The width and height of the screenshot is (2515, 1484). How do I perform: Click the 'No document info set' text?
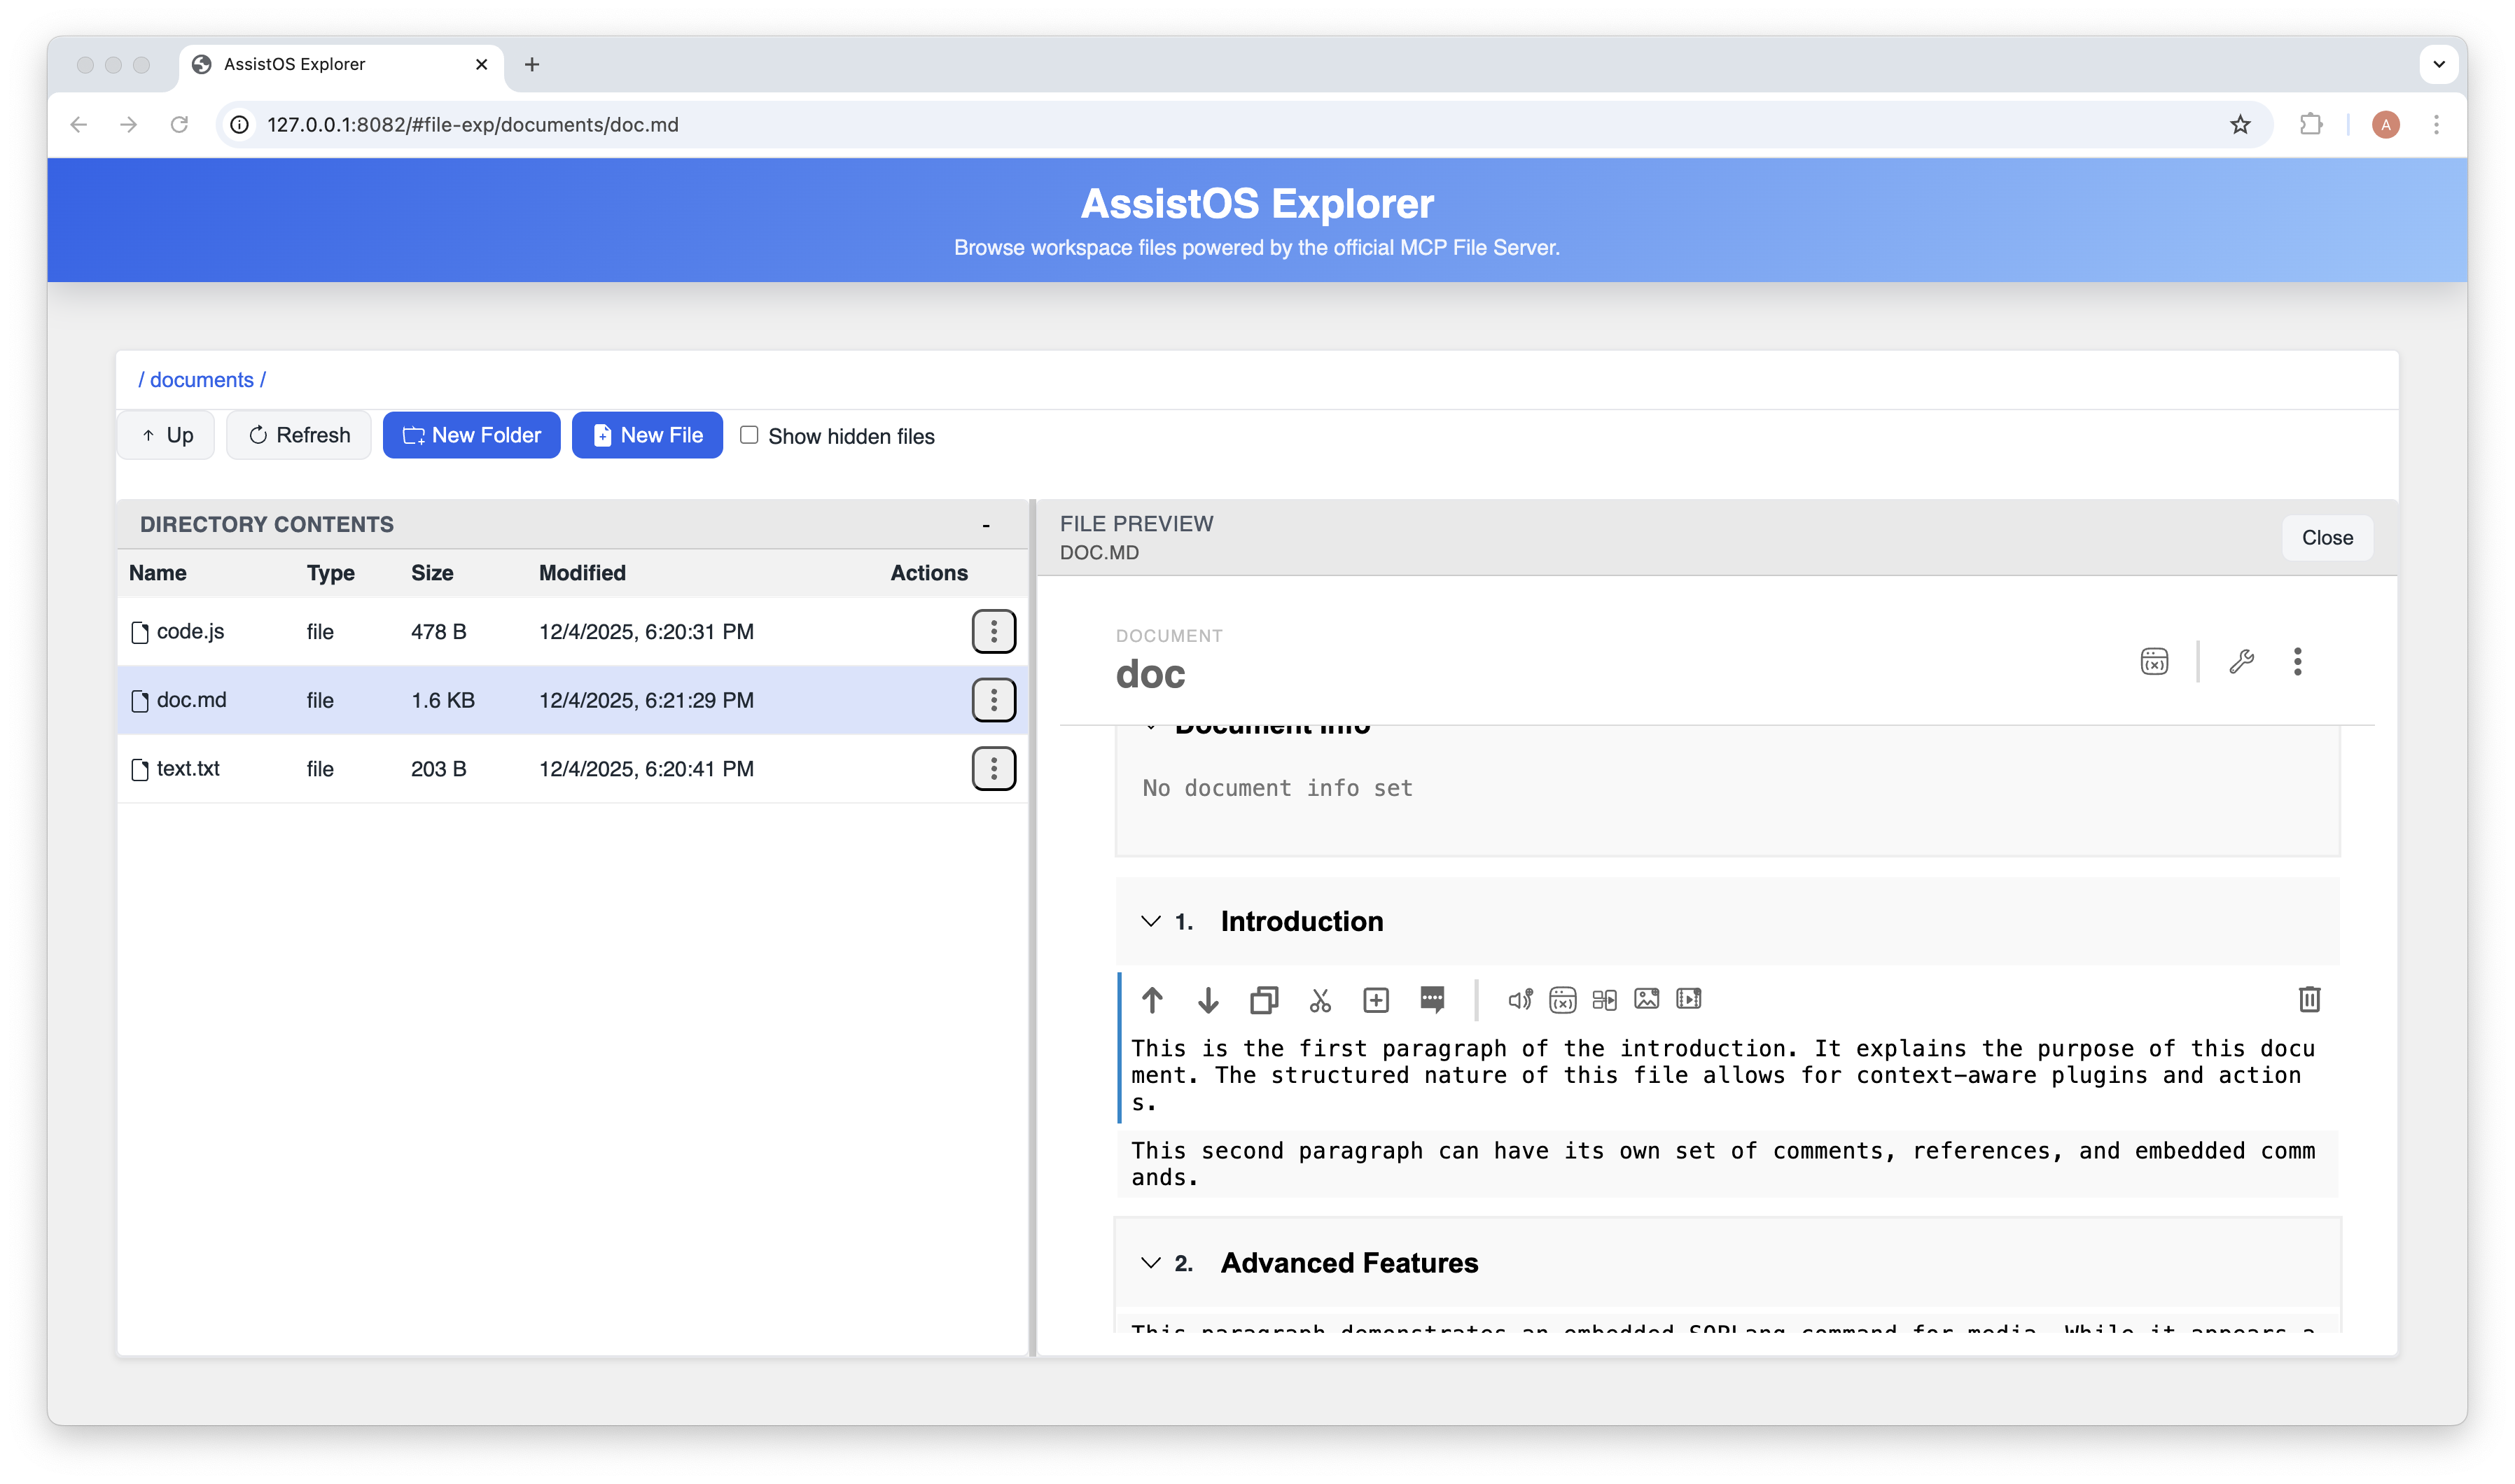[x=1277, y=788]
